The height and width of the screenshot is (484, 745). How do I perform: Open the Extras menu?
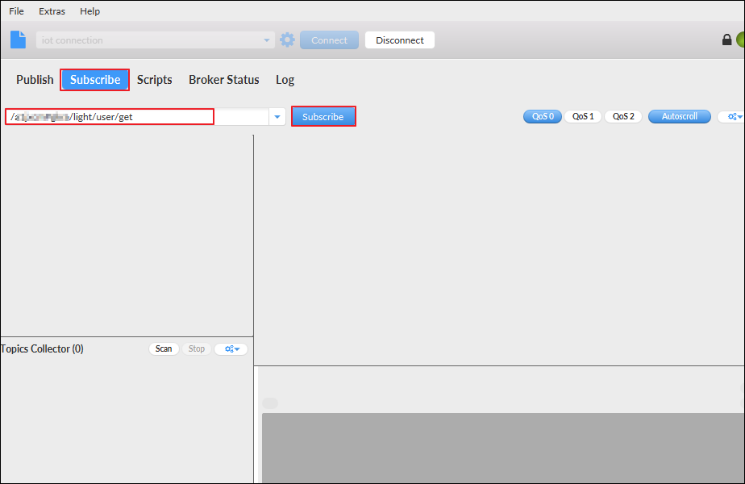click(52, 10)
